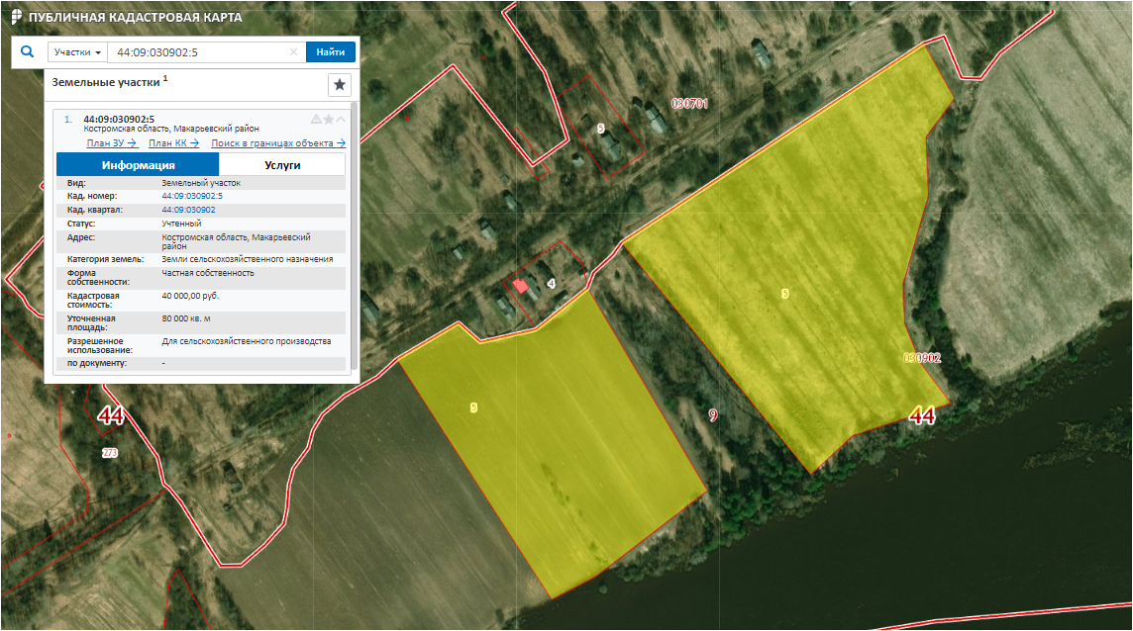Click the Земельные участки heading
This screenshot has height=631, width=1133.
point(106,82)
